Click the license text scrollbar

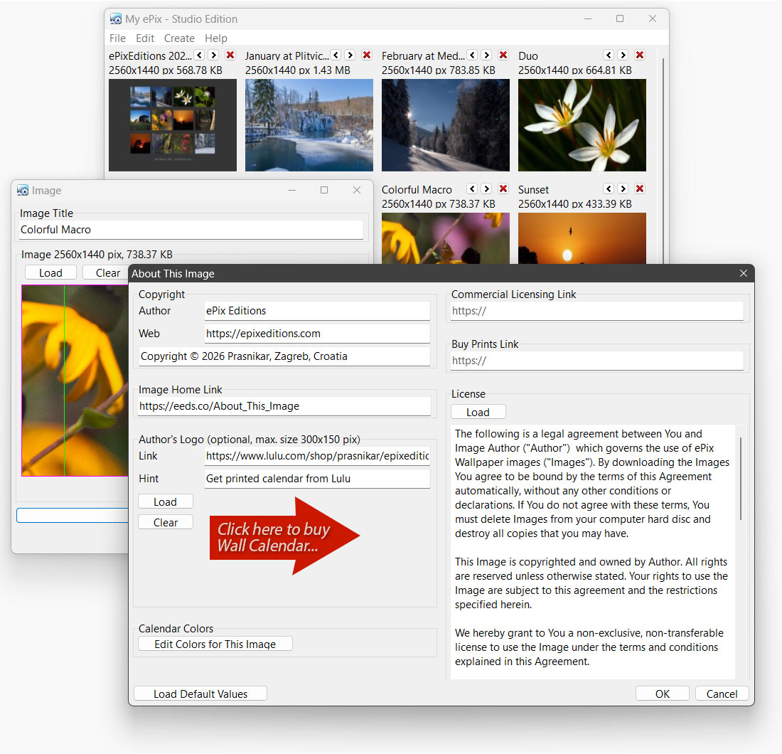click(741, 479)
